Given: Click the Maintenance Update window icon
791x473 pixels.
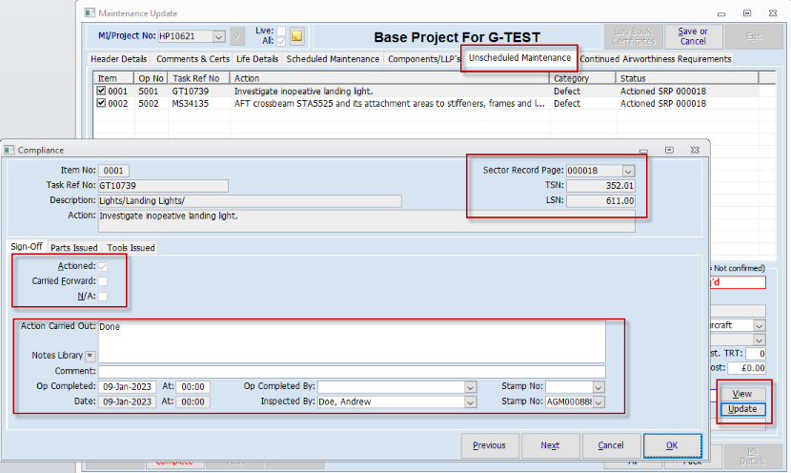Looking at the screenshot, I should click(x=90, y=13).
